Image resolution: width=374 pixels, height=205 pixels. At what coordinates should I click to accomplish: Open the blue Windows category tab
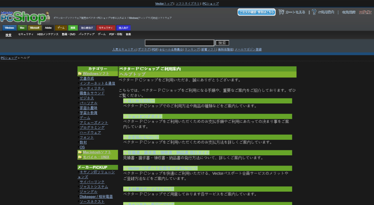pyautogui.click(x=9, y=28)
